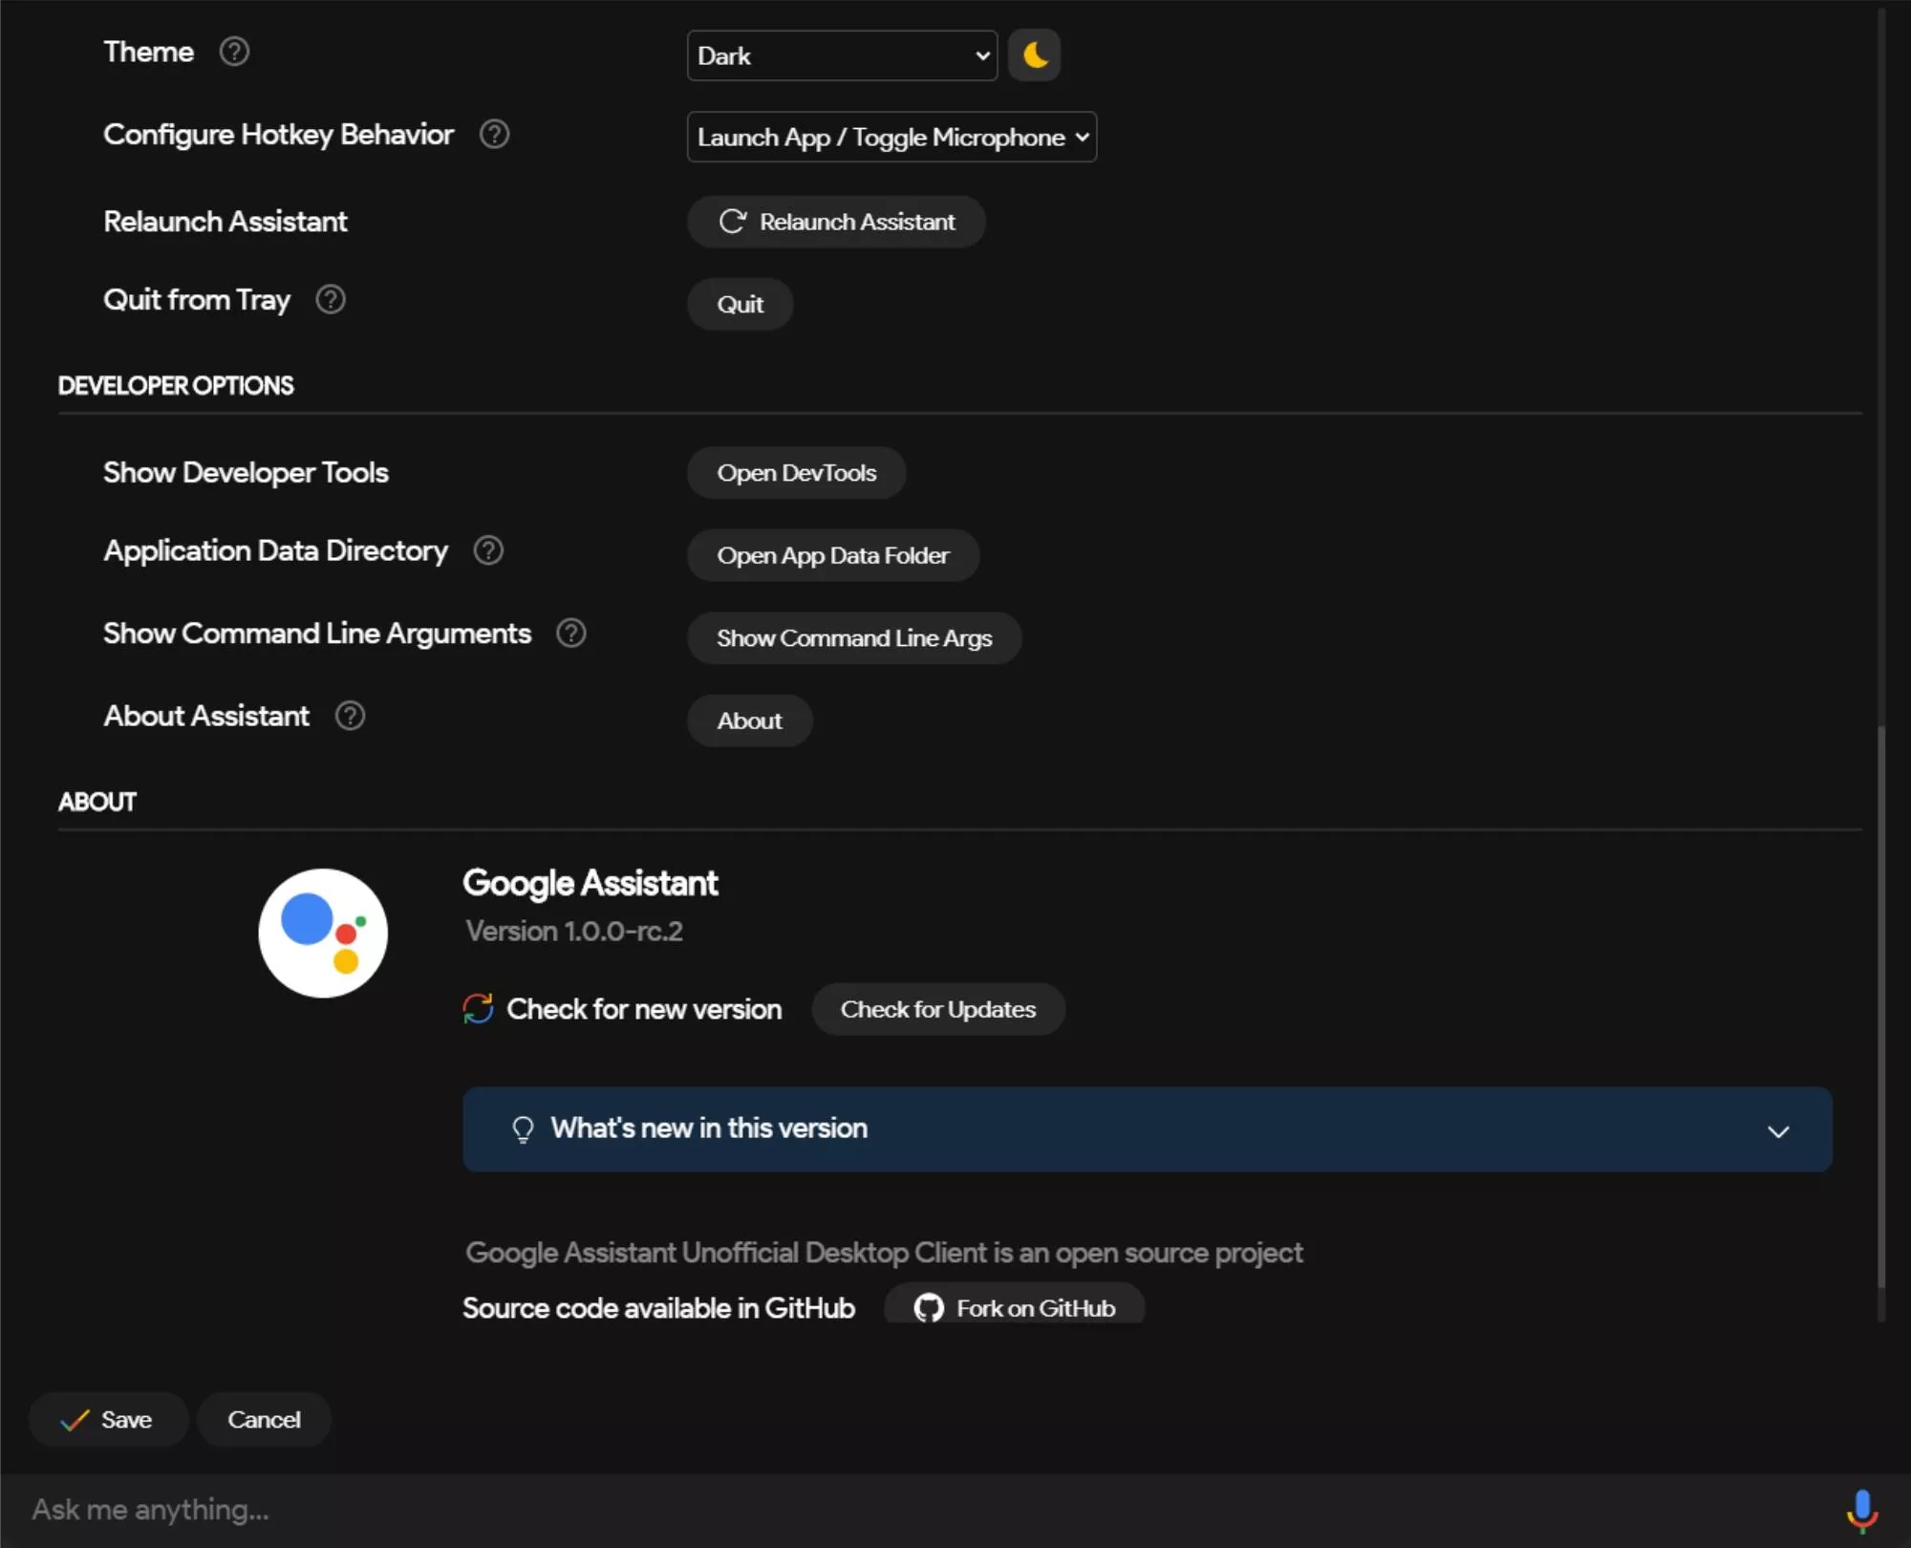The width and height of the screenshot is (1911, 1548).
Task: Click the lightbulb icon in What's new
Action: tap(523, 1129)
